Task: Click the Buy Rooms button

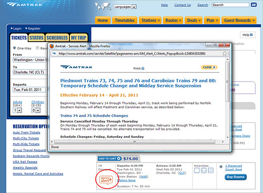Action: coord(236,177)
